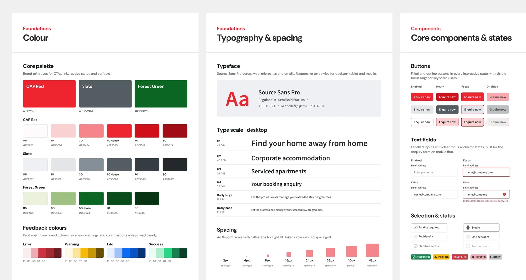Pick the Forest Green 90 swatch #063312
The height and width of the screenshot is (280, 526).
147,199
